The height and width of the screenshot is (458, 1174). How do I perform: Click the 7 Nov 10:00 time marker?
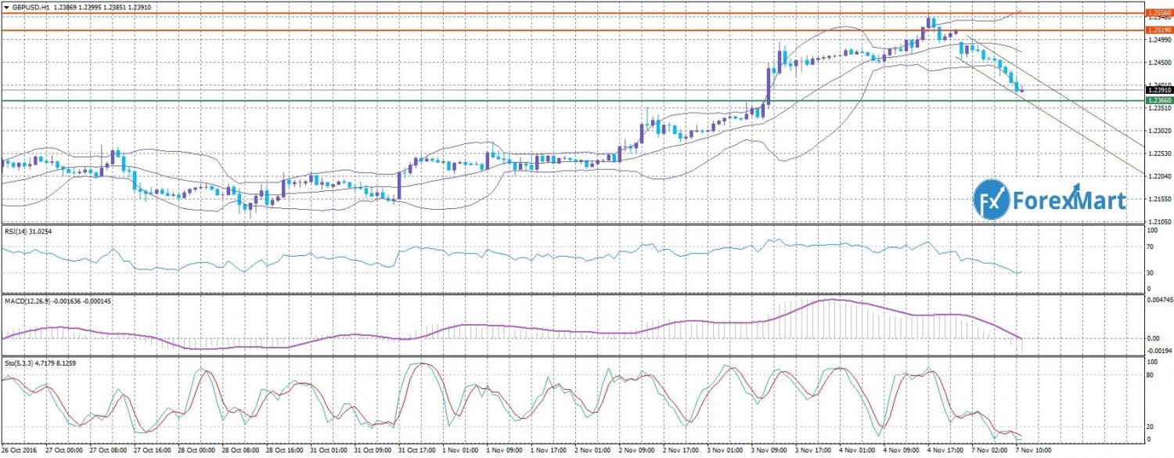click(1034, 451)
